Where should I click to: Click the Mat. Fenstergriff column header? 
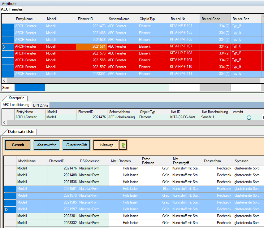click(186, 161)
